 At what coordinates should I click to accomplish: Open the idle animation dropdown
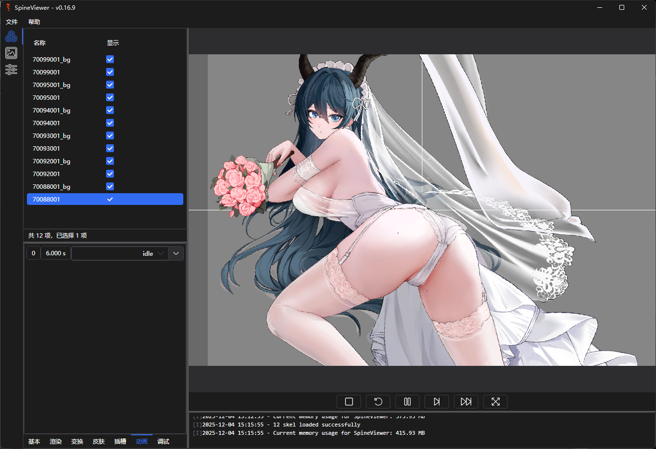click(120, 253)
